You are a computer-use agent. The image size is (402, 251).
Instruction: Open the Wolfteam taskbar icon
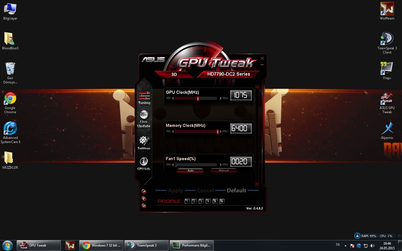[x=70, y=245]
